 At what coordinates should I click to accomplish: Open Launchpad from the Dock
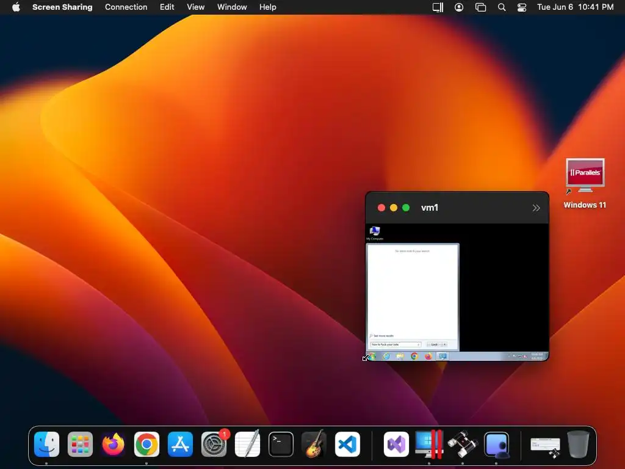[80, 444]
